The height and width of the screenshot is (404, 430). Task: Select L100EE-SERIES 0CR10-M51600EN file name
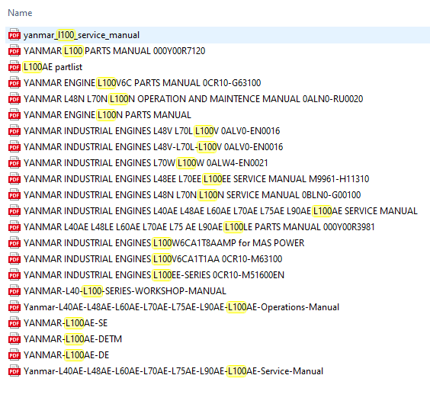coord(154,275)
